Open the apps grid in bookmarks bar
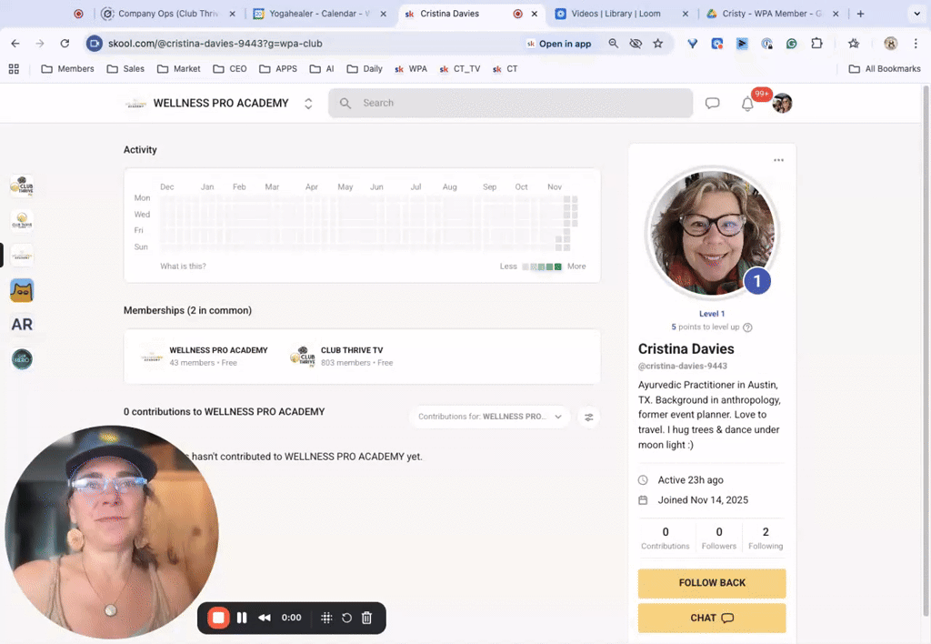Image resolution: width=931 pixels, height=644 pixels. tap(14, 69)
